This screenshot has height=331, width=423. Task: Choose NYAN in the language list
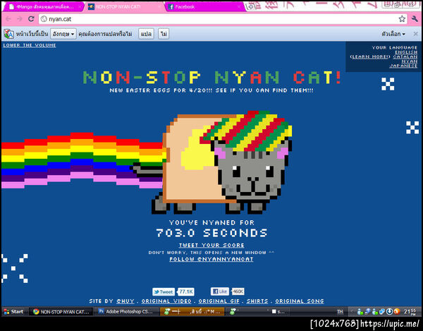point(409,61)
